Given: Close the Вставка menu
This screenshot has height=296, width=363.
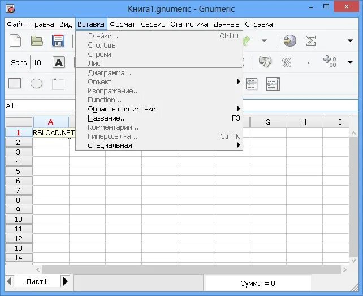Looking at the screenshot, I should 91,24.
